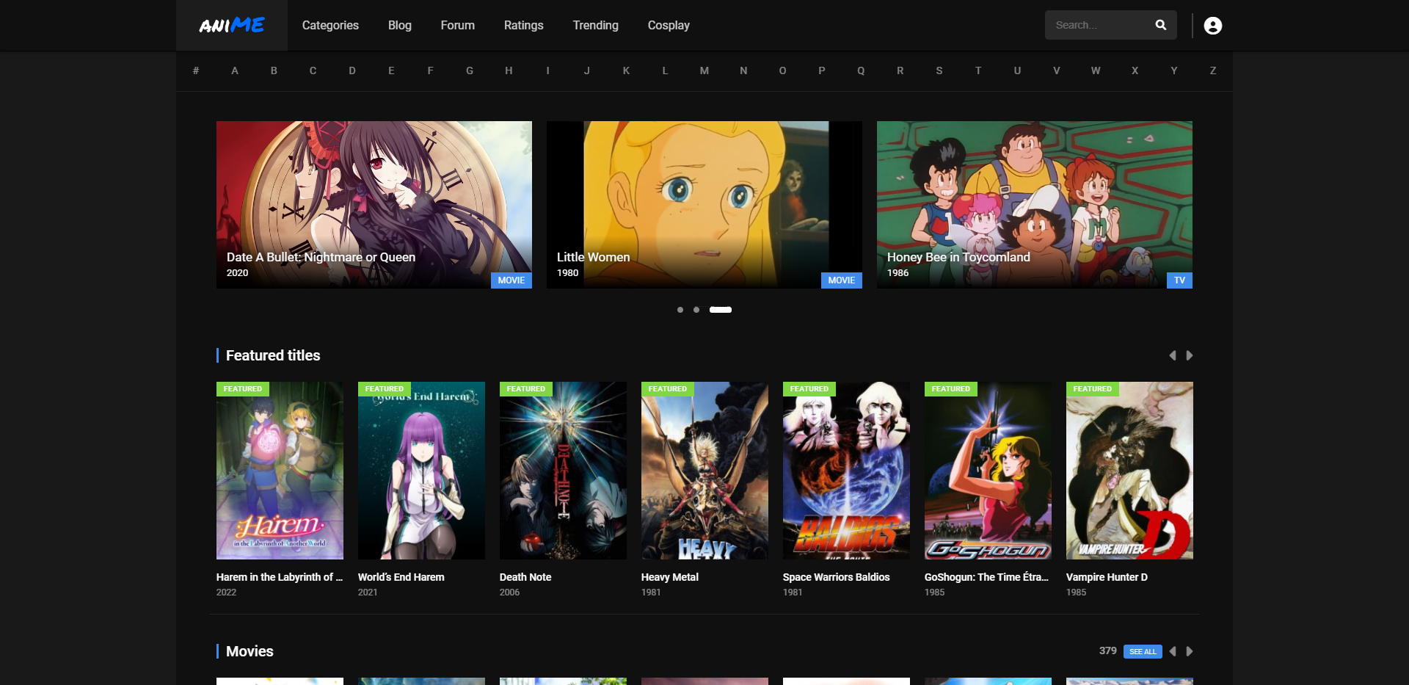1409x685 pixels.
Task: Click inside the Search input field
Action: (x=1097, y=25)
